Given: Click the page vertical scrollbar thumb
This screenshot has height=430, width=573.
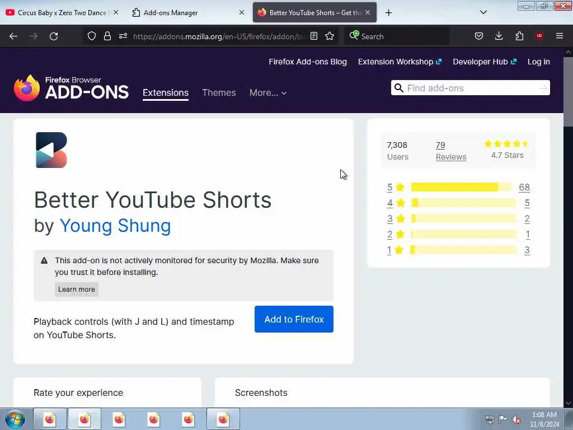Looking at the screenshot, I should pos(568,91).
